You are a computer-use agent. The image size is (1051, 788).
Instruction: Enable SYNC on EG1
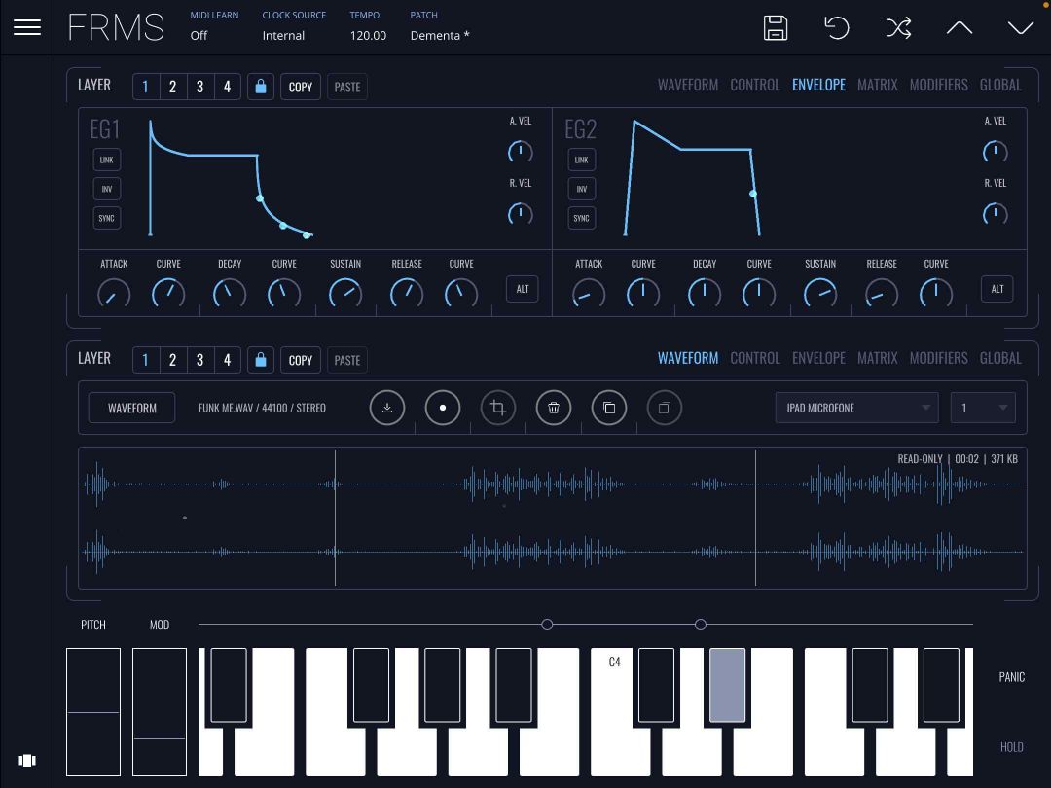[106, 218]
